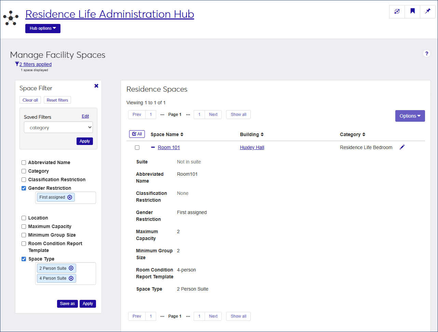Tick the checkbox next to Room 101

(x=137, y=147)
